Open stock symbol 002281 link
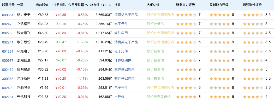 8,97
